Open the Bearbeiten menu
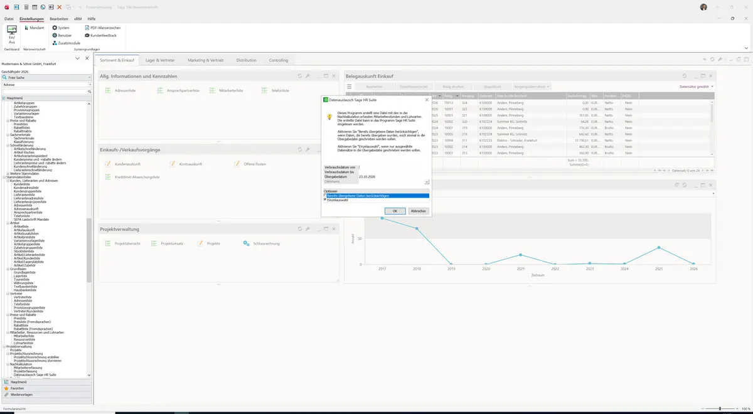753x414 pixels. pyautogui.click(x=59, y=19)
